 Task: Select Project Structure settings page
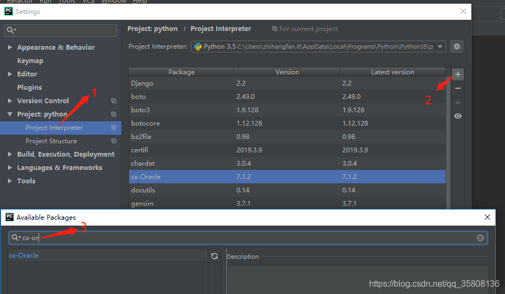pos(51,141)
